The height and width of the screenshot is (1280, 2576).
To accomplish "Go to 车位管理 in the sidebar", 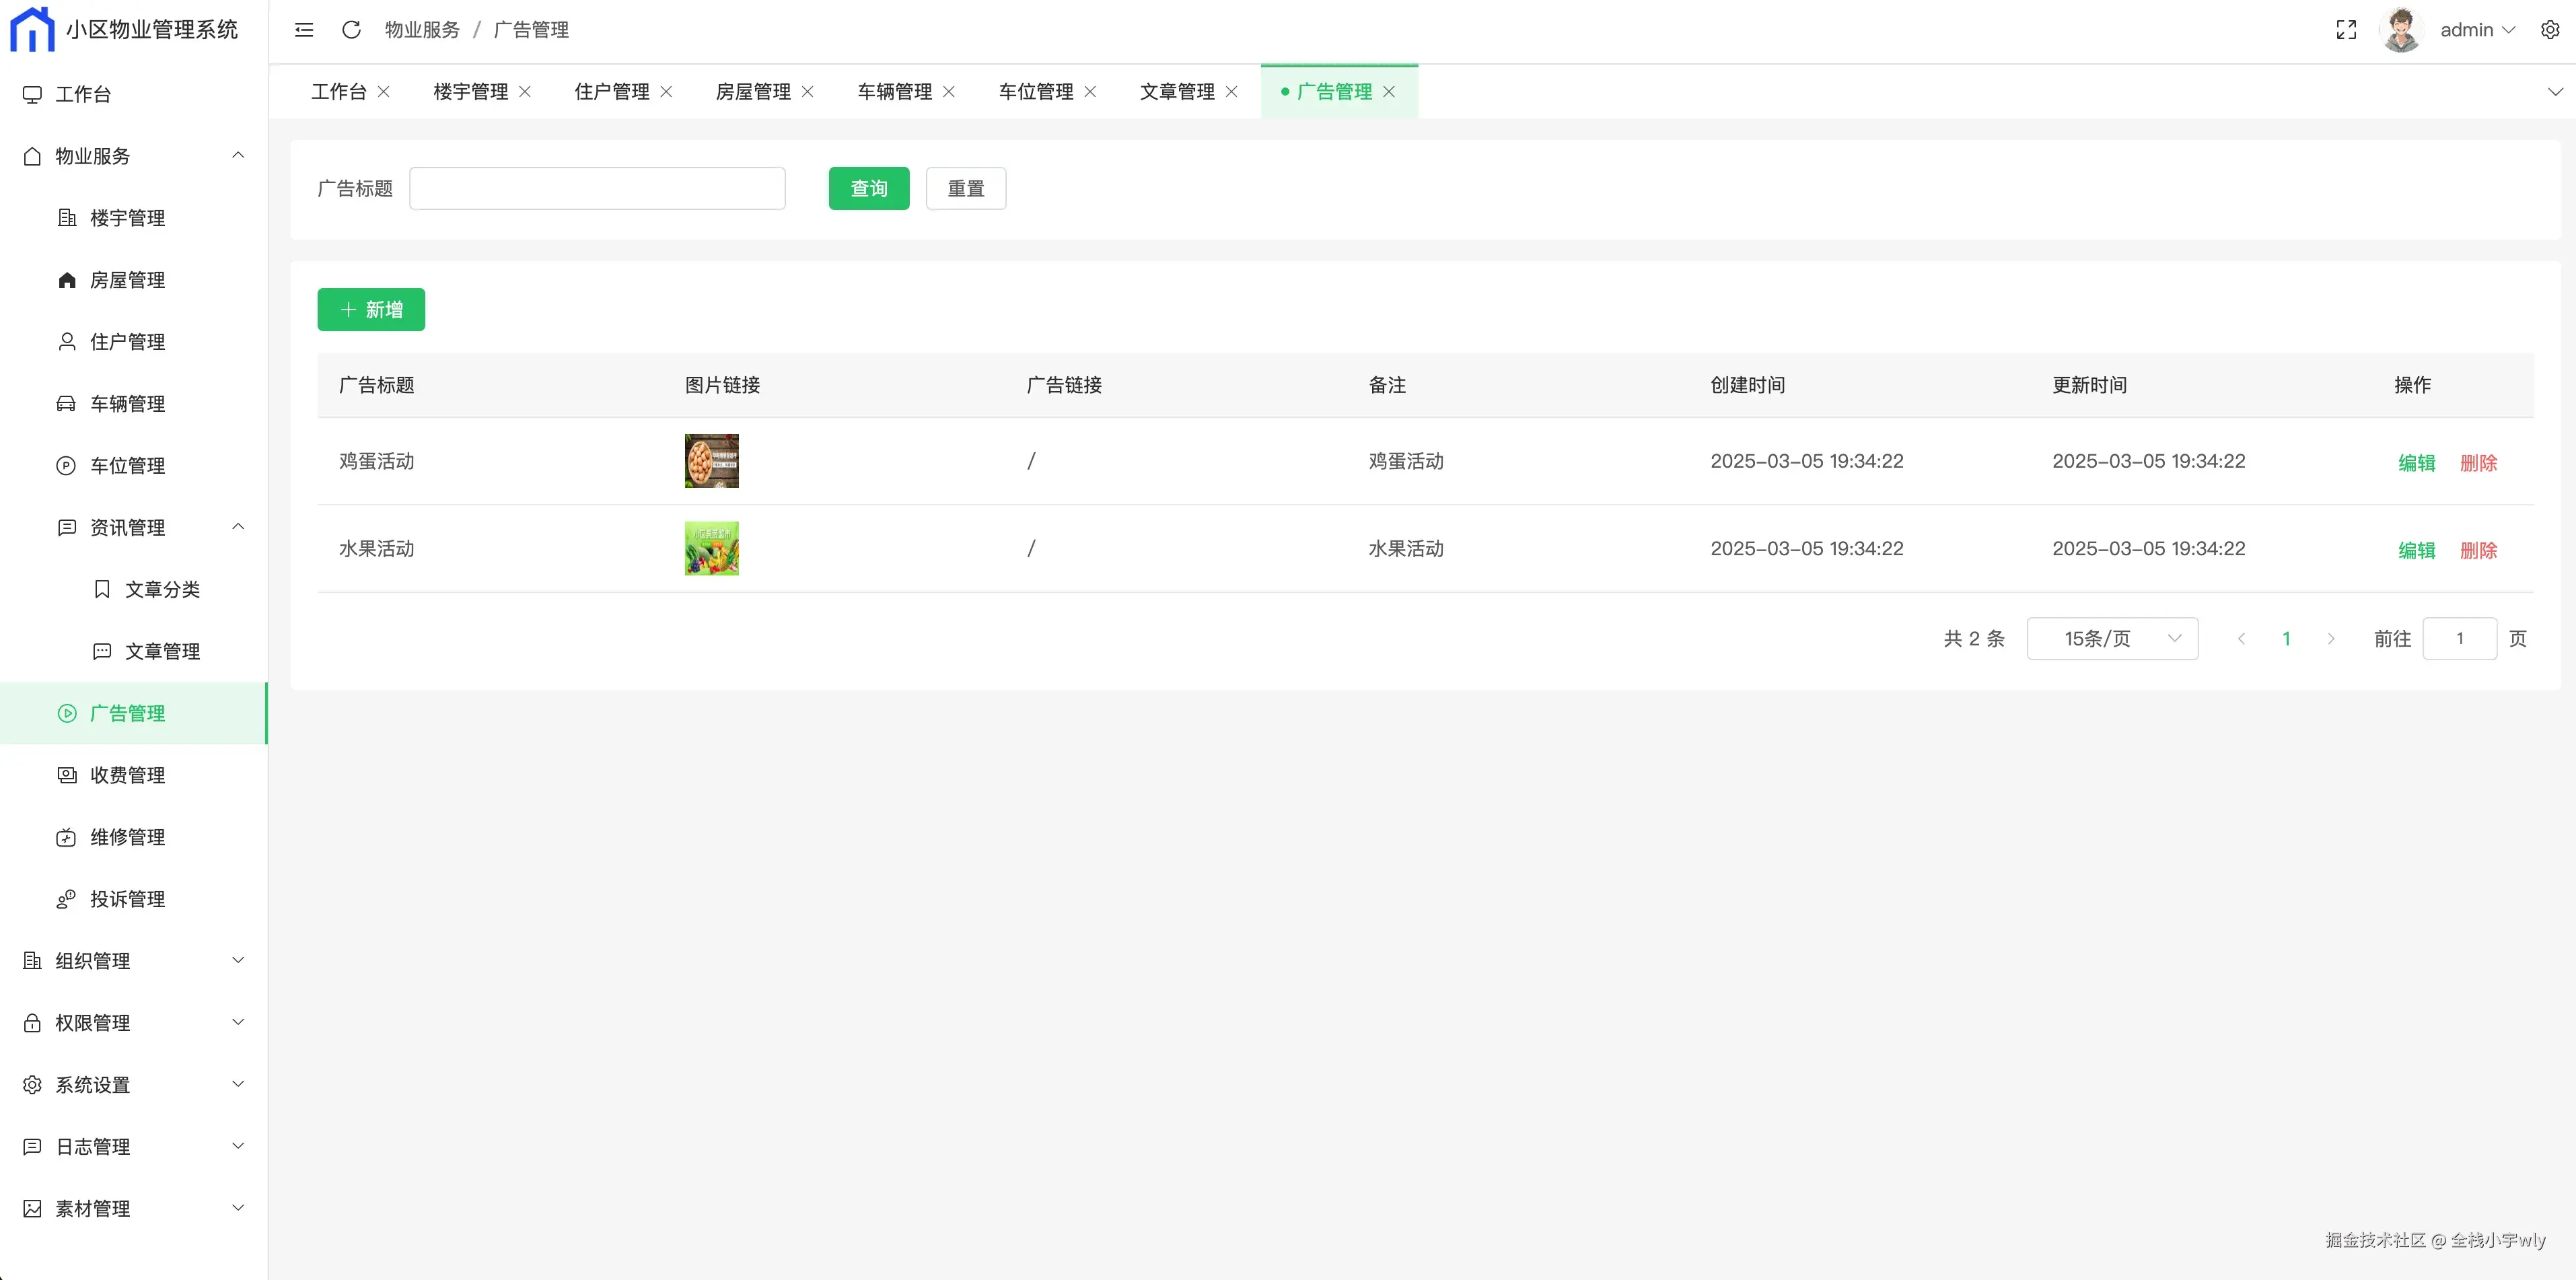I will coord(127,466).
